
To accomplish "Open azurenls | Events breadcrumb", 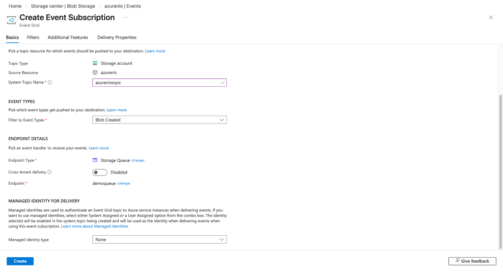I will tap(122, 6).
